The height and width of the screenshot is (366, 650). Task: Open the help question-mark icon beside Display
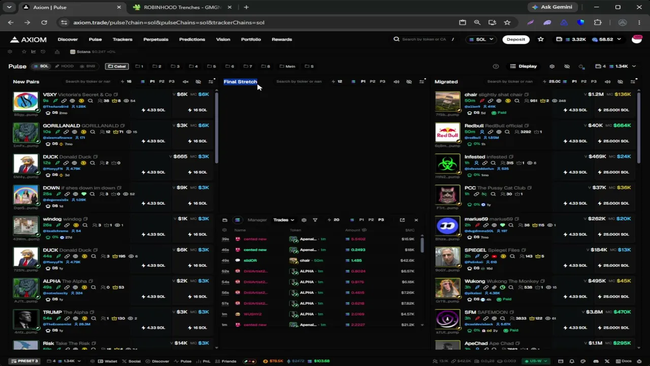[496, 66]
